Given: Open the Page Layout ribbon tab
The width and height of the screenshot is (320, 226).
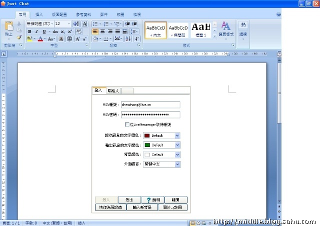Looking at the screenshot, I should pyautogui.click(x=59, y=14).
